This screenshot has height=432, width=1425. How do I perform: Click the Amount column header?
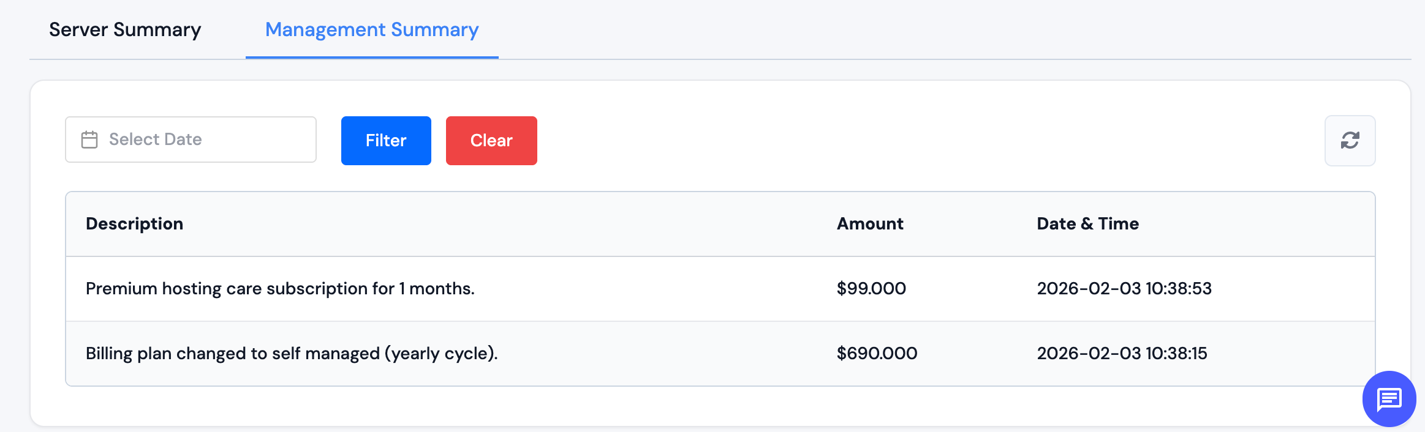click(x=870, y=224)
